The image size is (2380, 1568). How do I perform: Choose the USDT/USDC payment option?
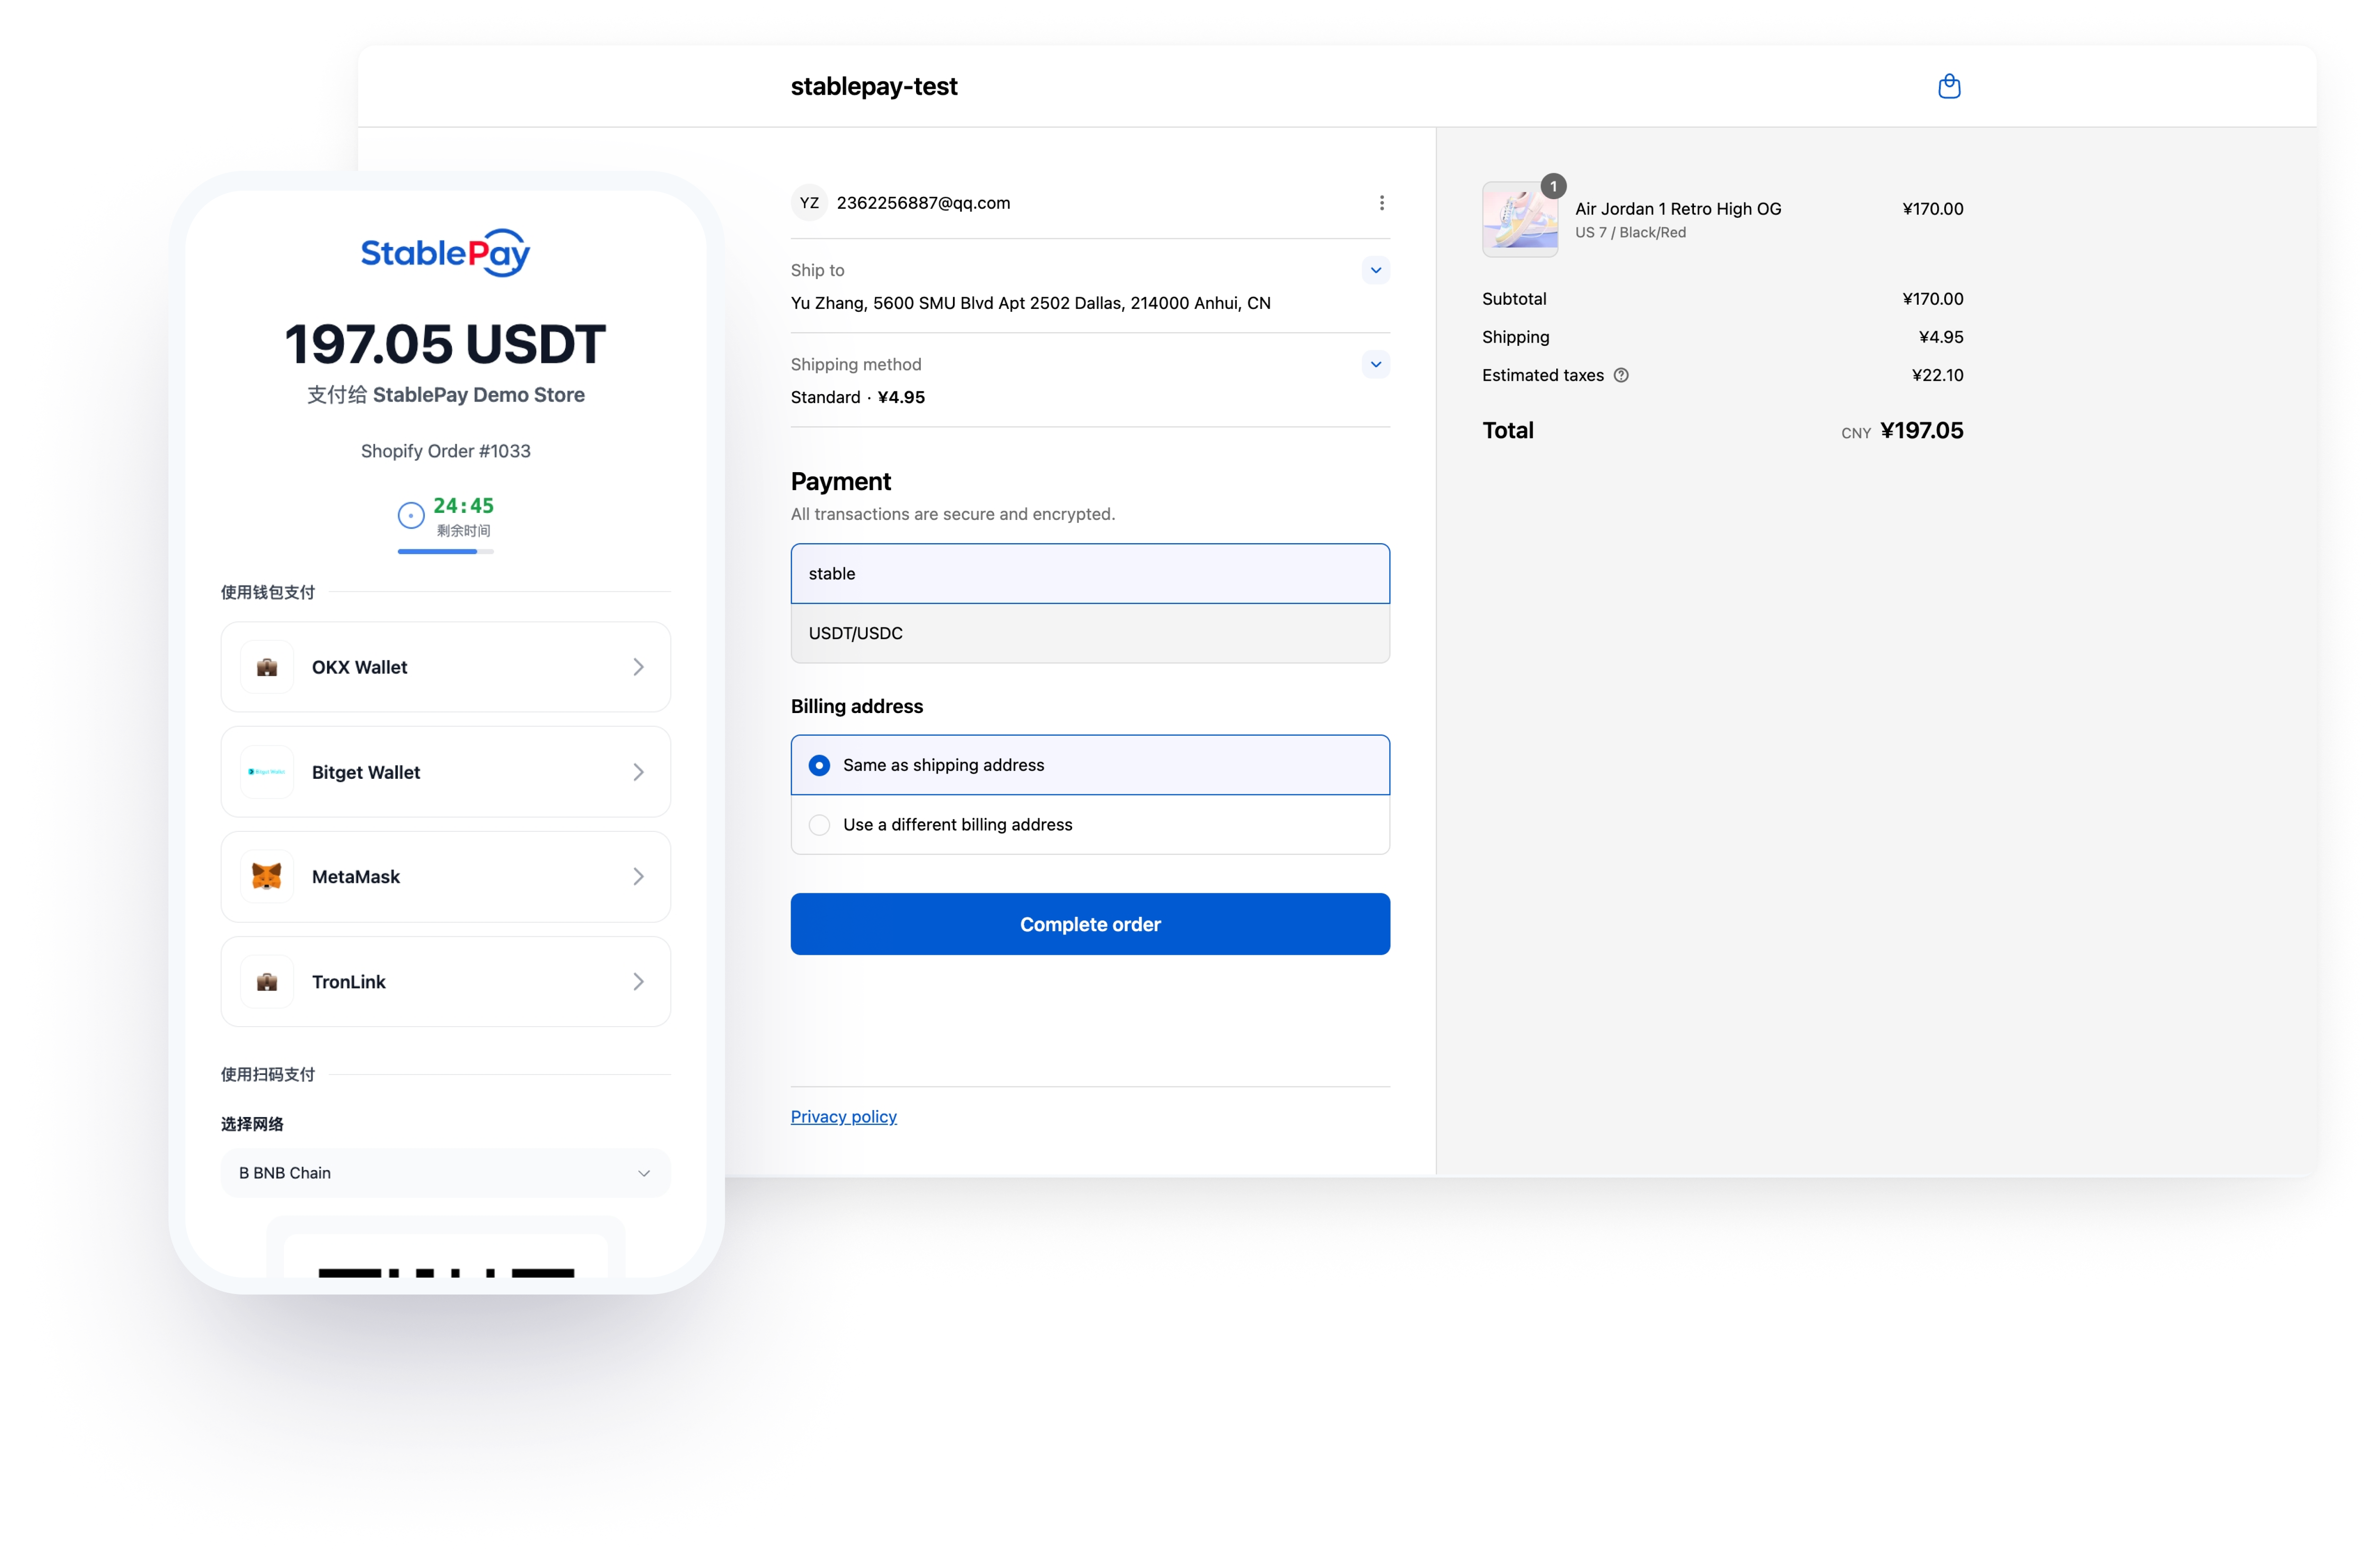(x=1090, y=633)
